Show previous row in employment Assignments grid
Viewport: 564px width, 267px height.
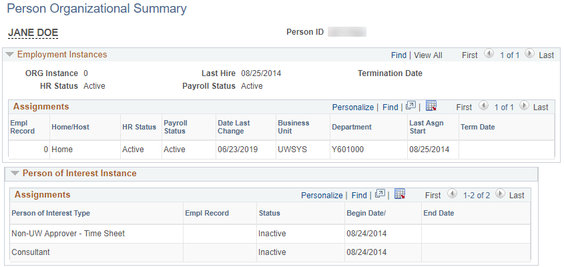coord(484,105)
